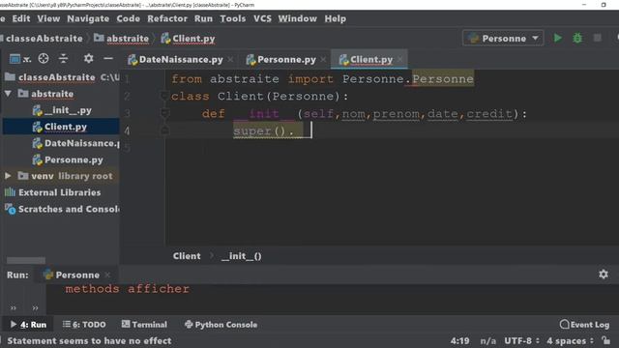Open the 4: Run tool window
Screen dimensions: 619x348
(x=28, y=325)
